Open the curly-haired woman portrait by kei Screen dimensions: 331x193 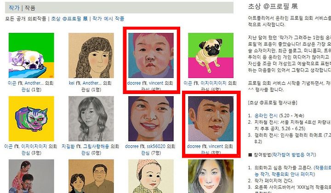tap(91, 55)
